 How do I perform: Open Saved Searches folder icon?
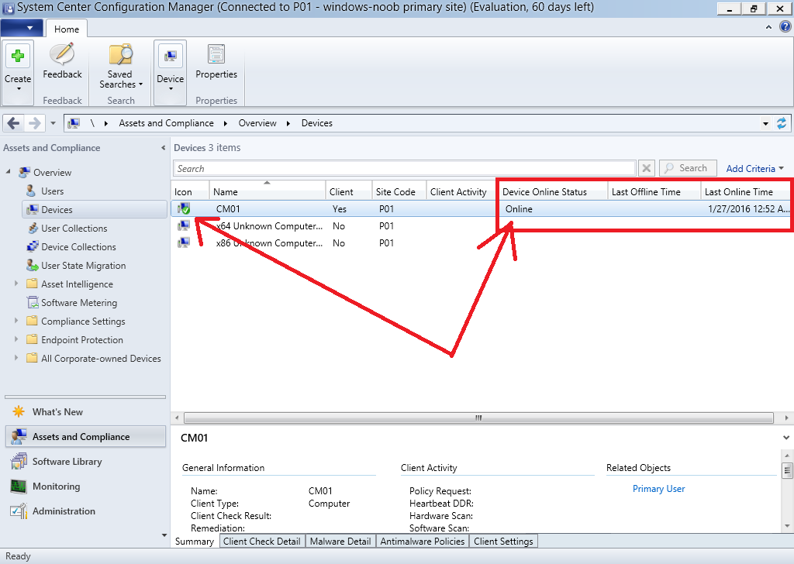pos(120,54)
